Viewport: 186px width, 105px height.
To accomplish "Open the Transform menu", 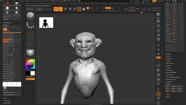I will click(x=137, y=3).
